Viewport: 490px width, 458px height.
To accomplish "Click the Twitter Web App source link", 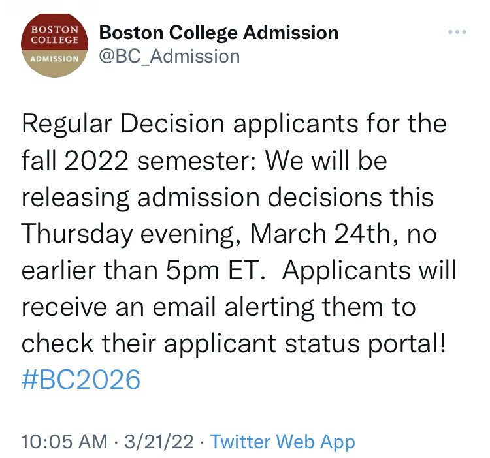I will [x=283, y=442].
